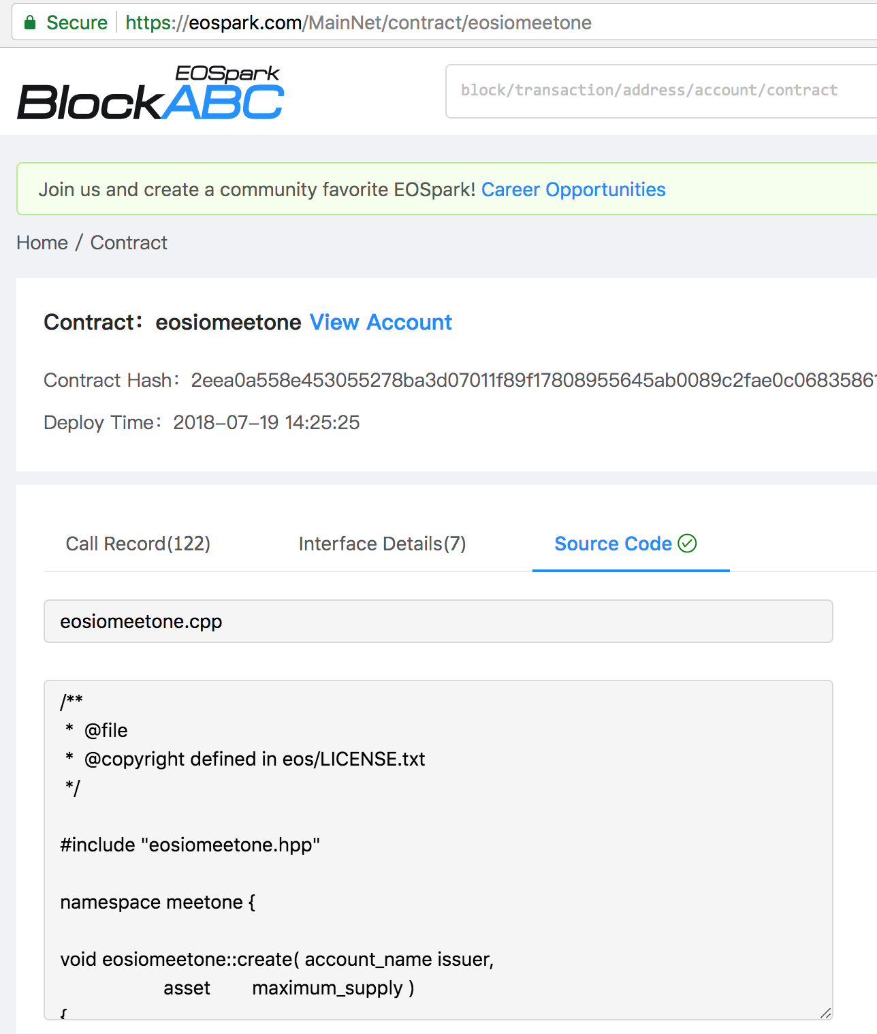This screenshot has height=1034, width=877.
Task: Click the Secure label in the address bar
Action: (x=77, y=22)
